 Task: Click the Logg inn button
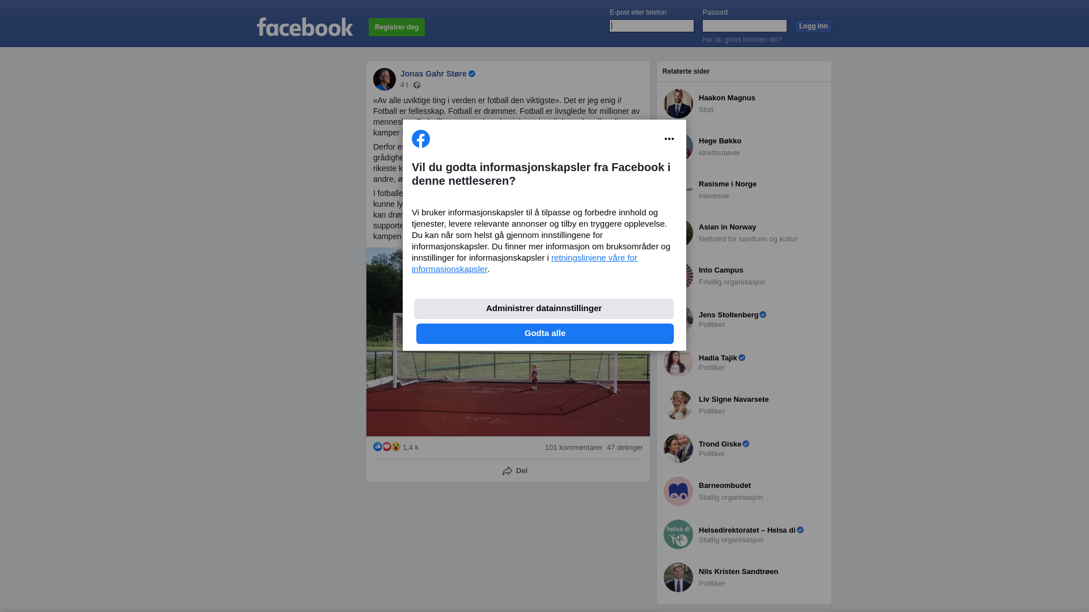[813, 26]
